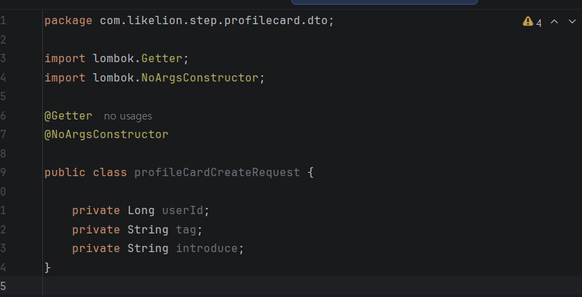The width and height of the screenshot is (582, 297).
Task: Click the package name com.likelion.step.profilecard.dto
Action: 214,21
